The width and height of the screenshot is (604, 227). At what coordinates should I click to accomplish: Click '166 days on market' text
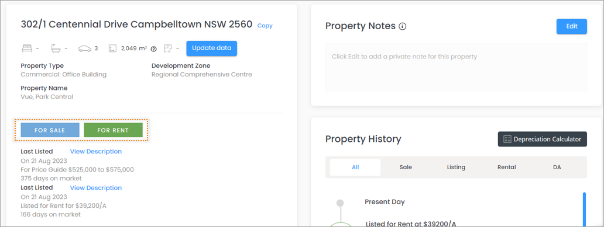click(51, 214)
